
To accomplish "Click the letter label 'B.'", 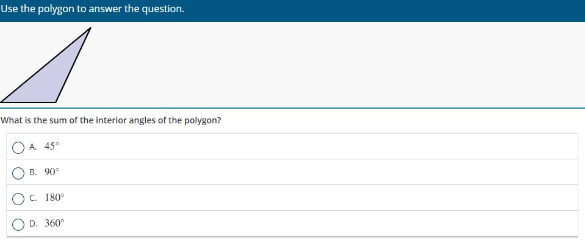I will [x=33, y=173].
